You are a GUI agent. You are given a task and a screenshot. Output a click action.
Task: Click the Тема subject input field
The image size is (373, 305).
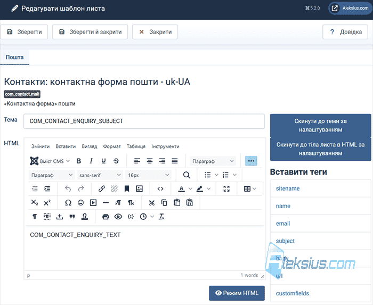tap(144, 121)
